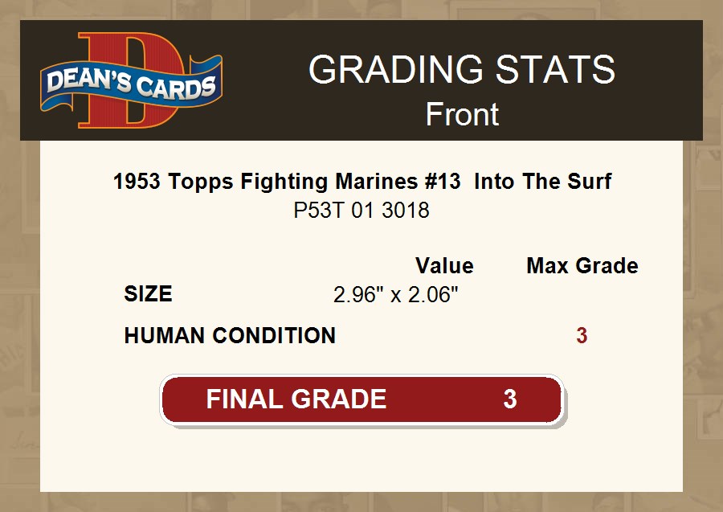Click the Front subtitle in header
This screenshot has width=723, height=512.
pyautogui.click(x=462, y=114)
